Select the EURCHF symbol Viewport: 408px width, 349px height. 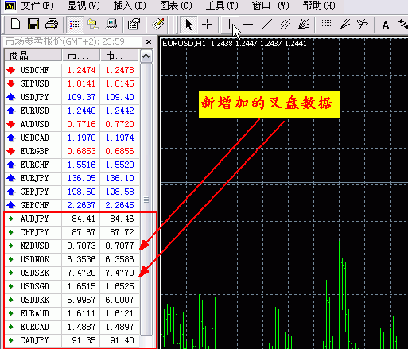click(34, 165)
